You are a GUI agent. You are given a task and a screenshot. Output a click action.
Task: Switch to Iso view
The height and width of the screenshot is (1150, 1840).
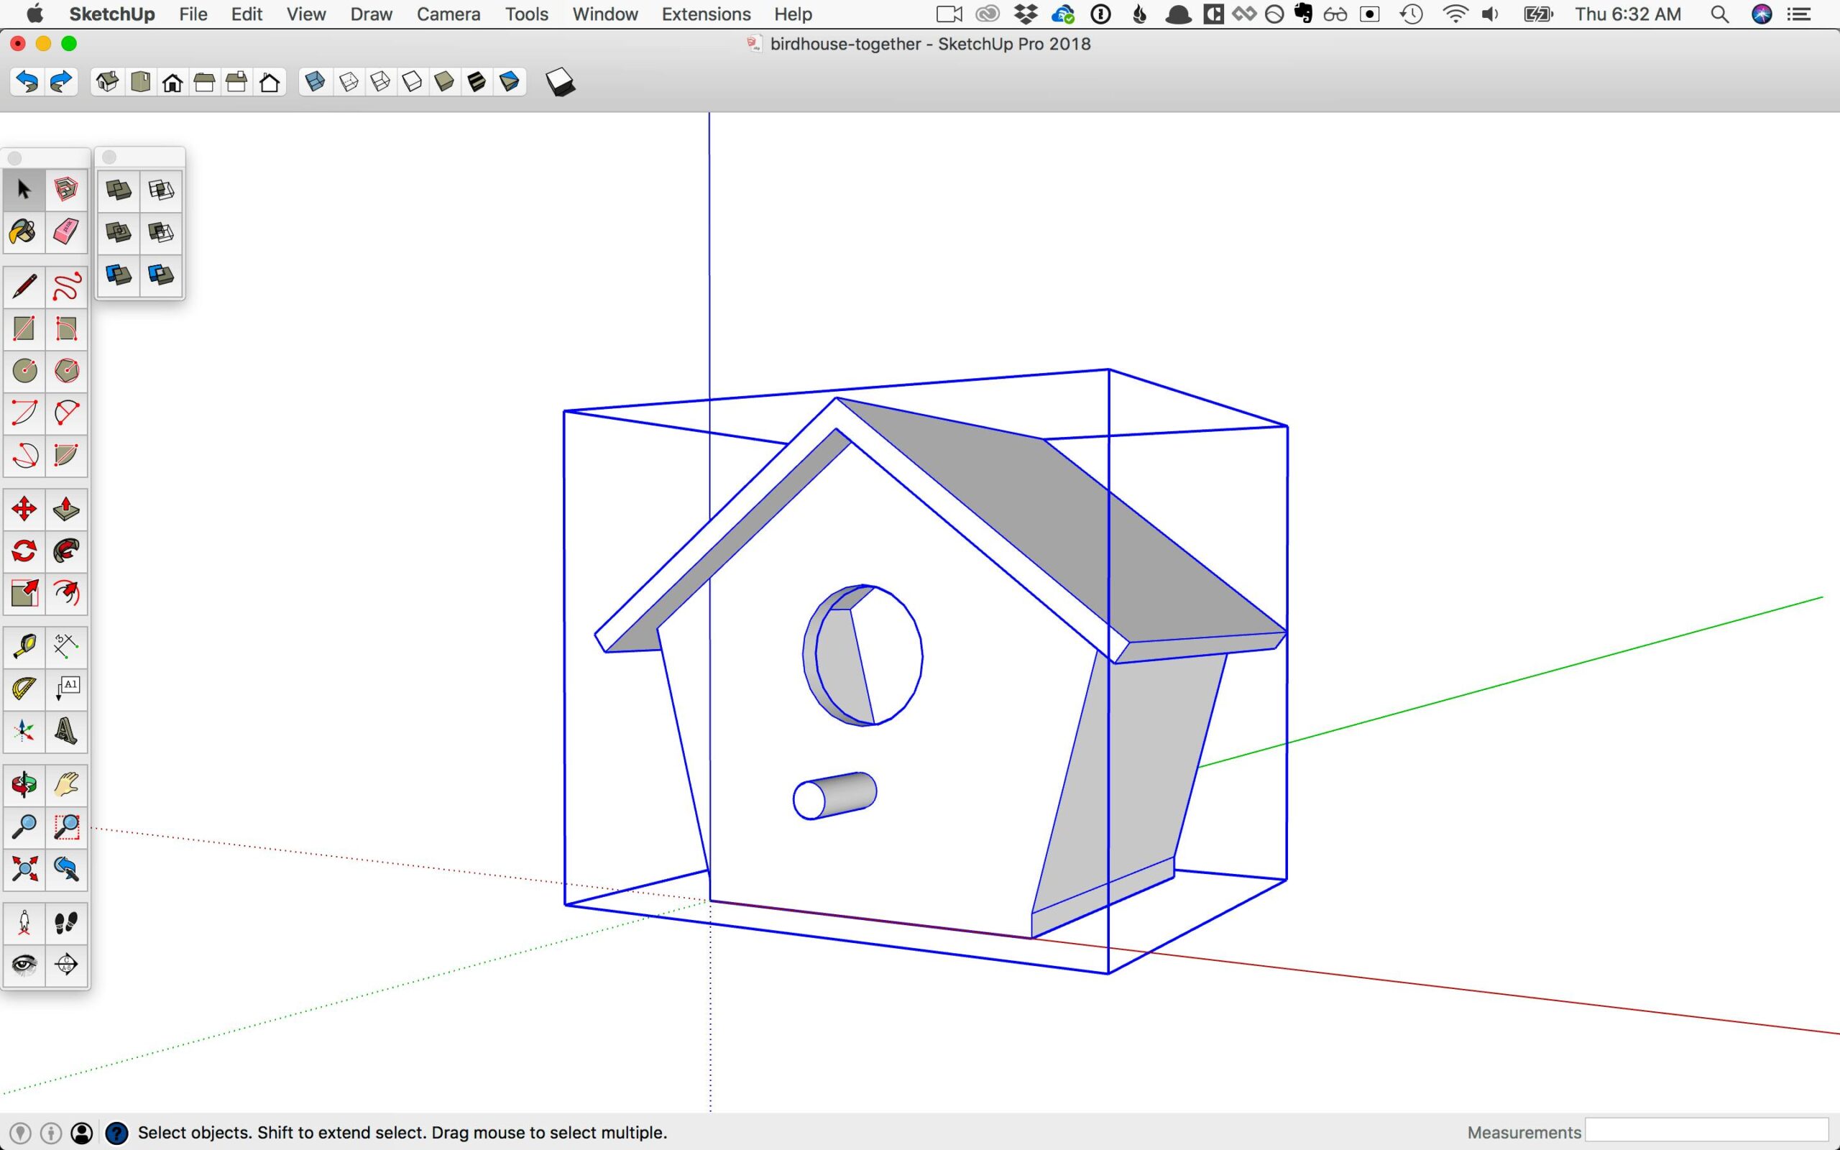pyautogui.click(x=107, y=81)
